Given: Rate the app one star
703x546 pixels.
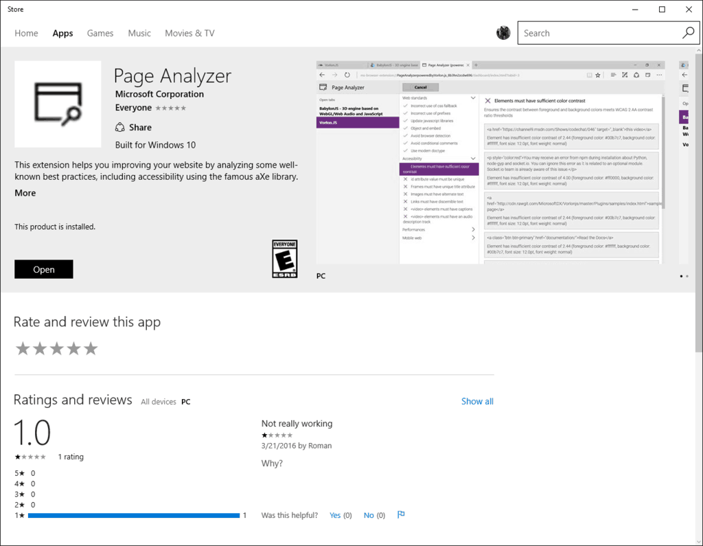Looking at the screenshot, I should (23, 349).
